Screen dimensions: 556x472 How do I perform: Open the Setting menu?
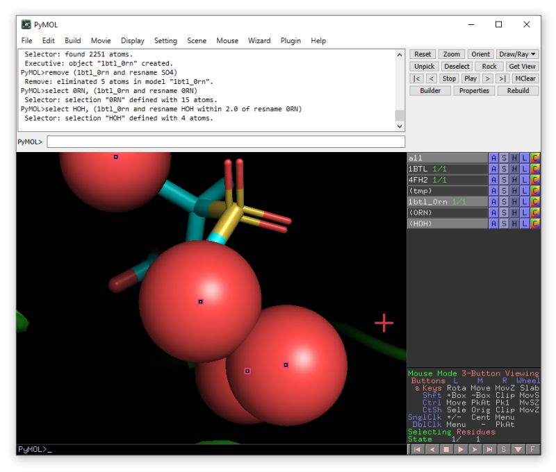(165, 41)
